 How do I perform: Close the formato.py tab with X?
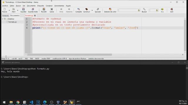tap(35, 15)
